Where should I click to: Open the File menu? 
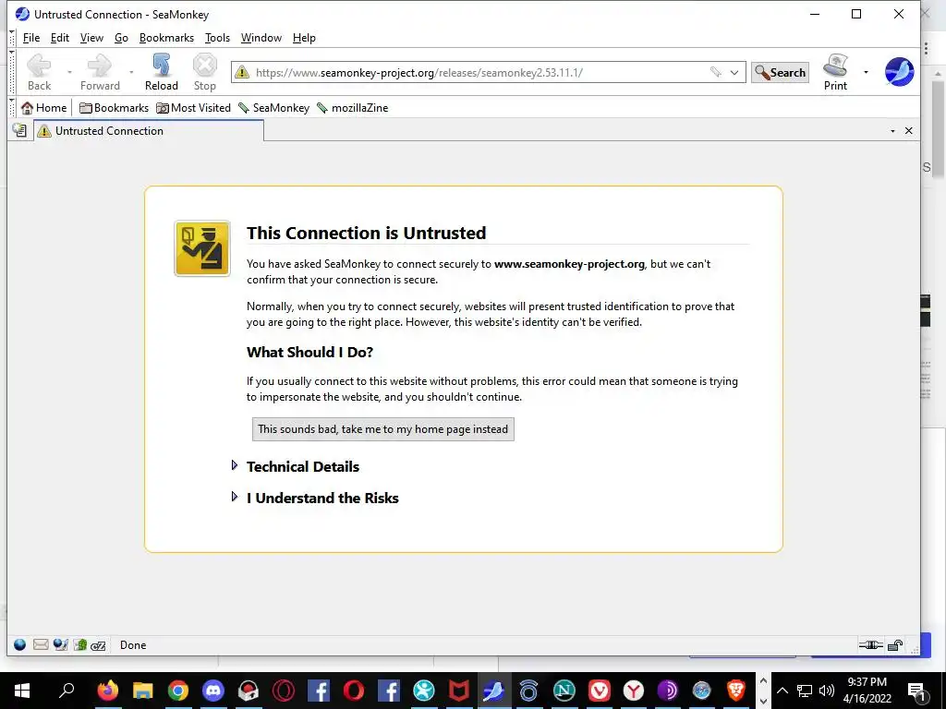[31, 37]
